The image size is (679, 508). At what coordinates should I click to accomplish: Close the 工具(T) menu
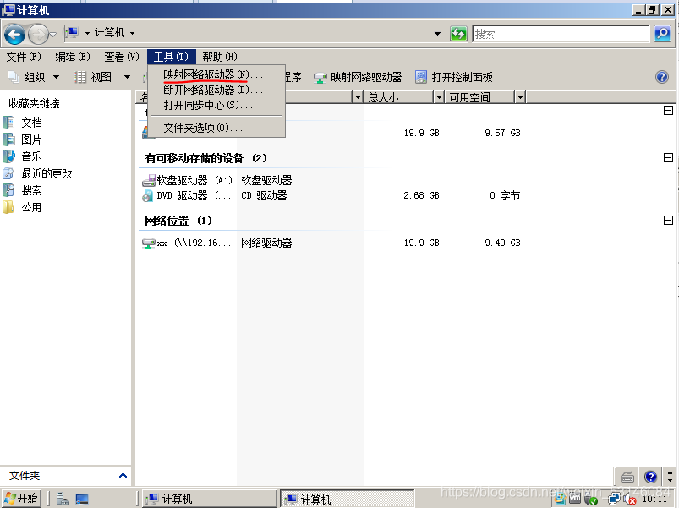tap(171, 57)
